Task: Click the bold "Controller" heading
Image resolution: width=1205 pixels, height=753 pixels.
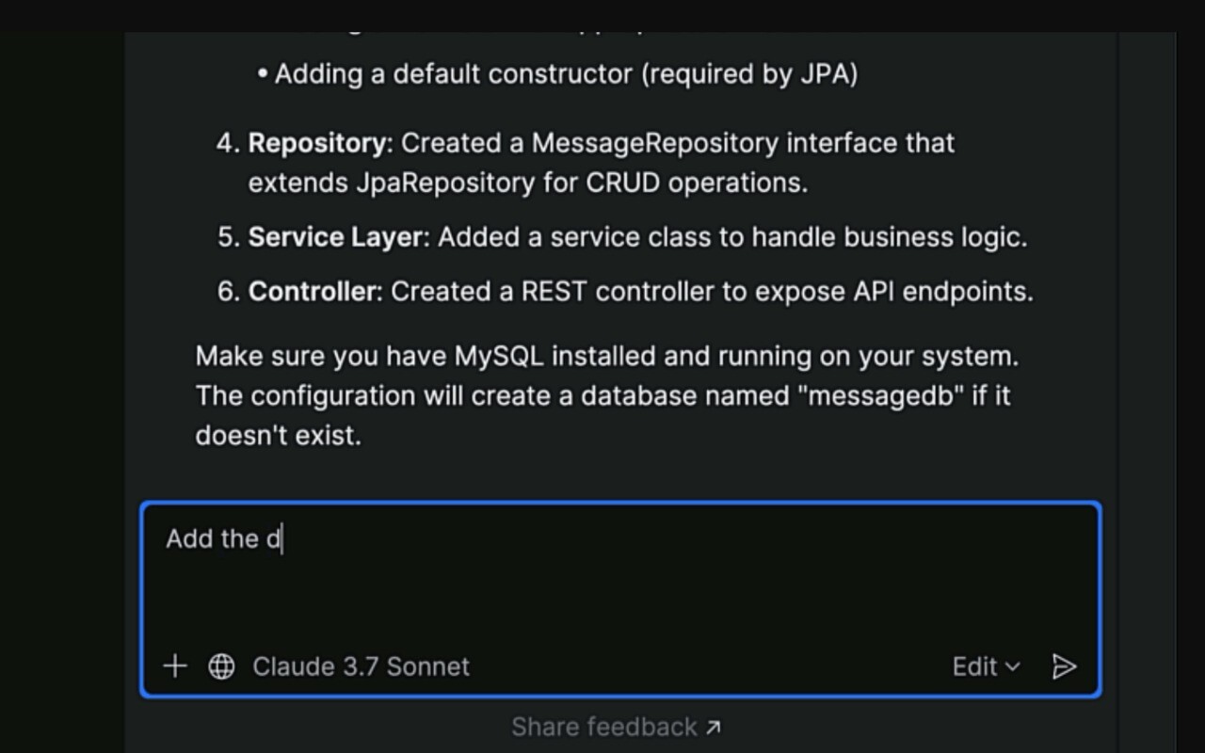Action: point(312,292)
